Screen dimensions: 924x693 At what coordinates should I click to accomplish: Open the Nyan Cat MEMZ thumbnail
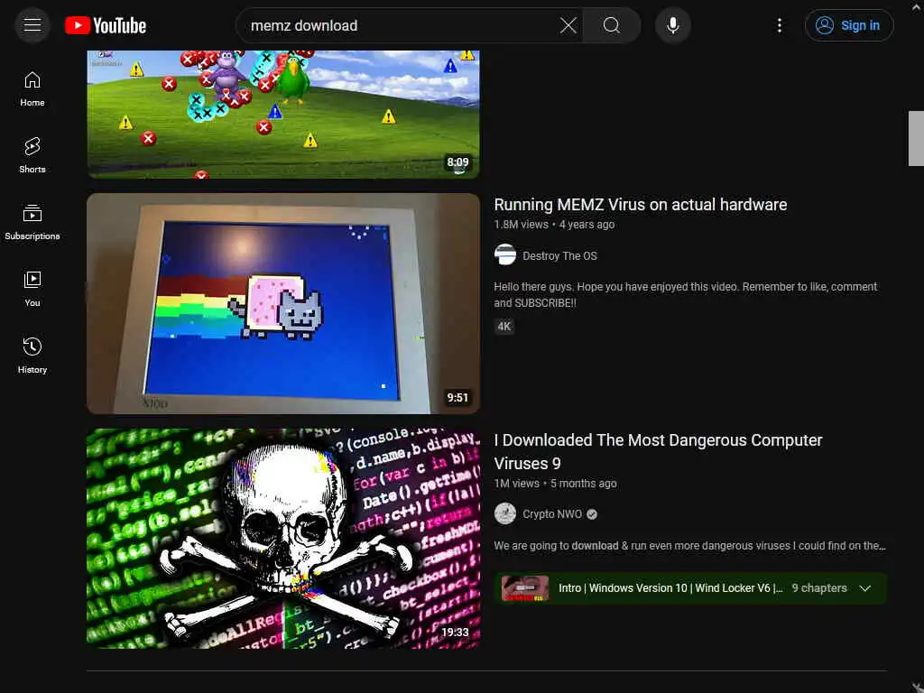pyautogui.click(x=283, y=303)
